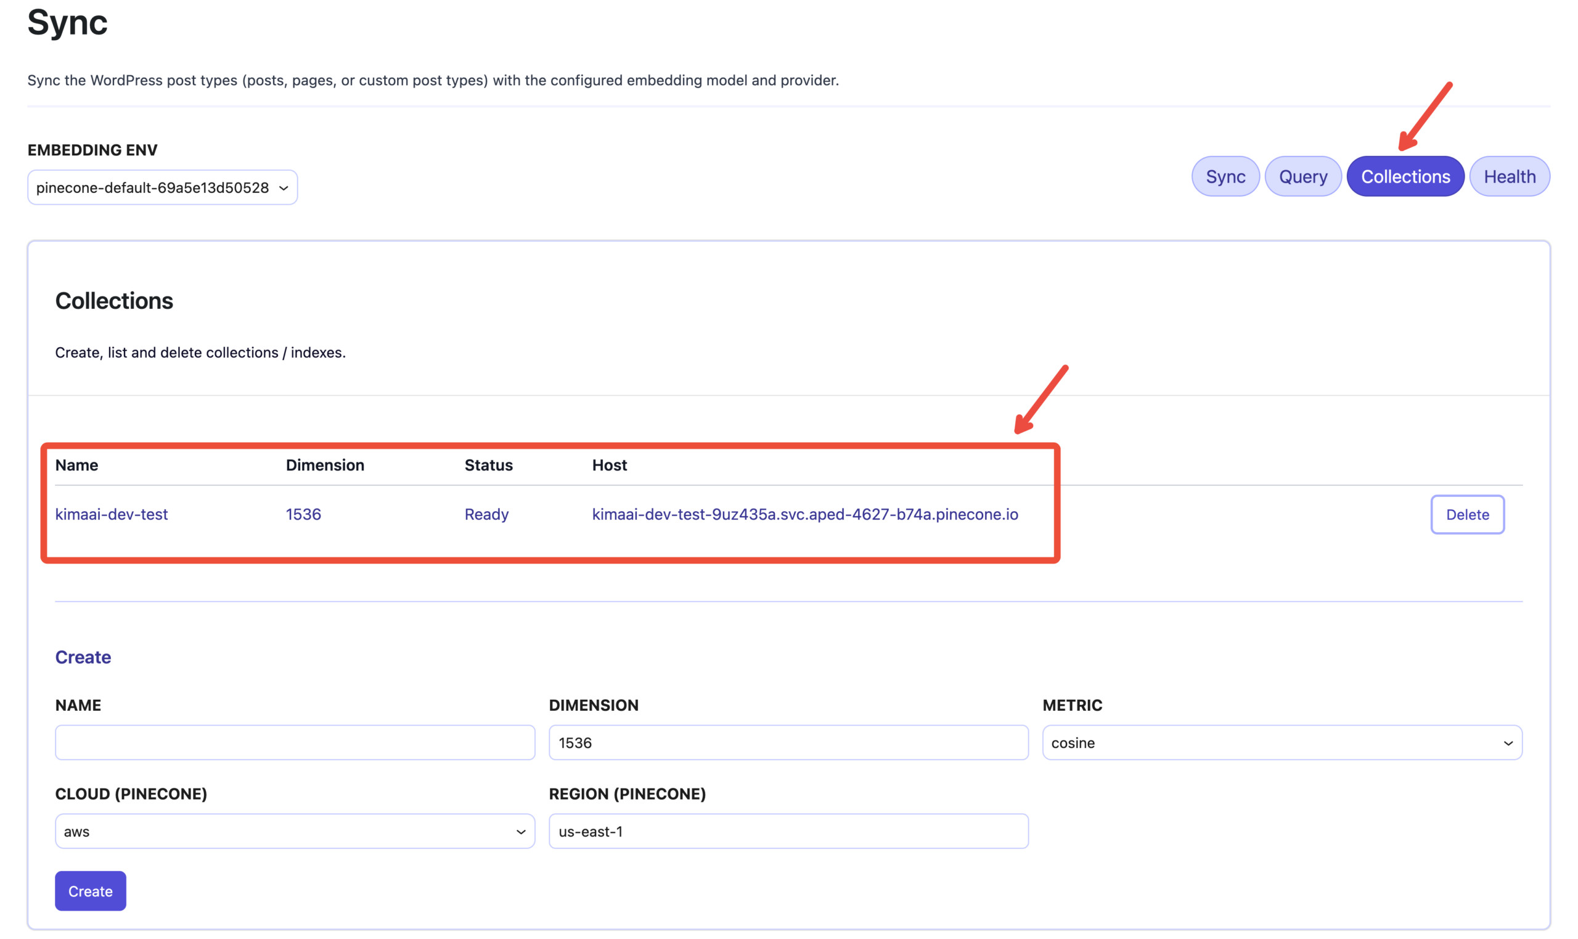Click the Metric dropdown chevron arrow
Image resolution: width=1578 pixels, height=939 pixels.
[1508, 743]
